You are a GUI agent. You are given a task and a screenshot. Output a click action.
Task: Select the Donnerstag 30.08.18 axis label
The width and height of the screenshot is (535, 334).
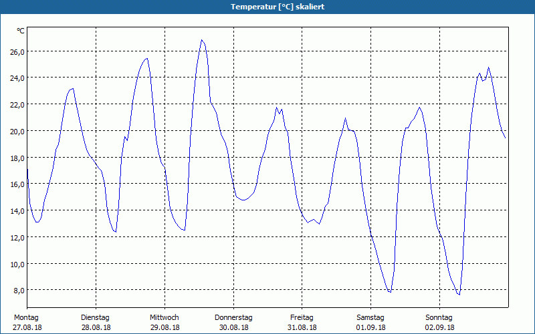click(233, 323)
